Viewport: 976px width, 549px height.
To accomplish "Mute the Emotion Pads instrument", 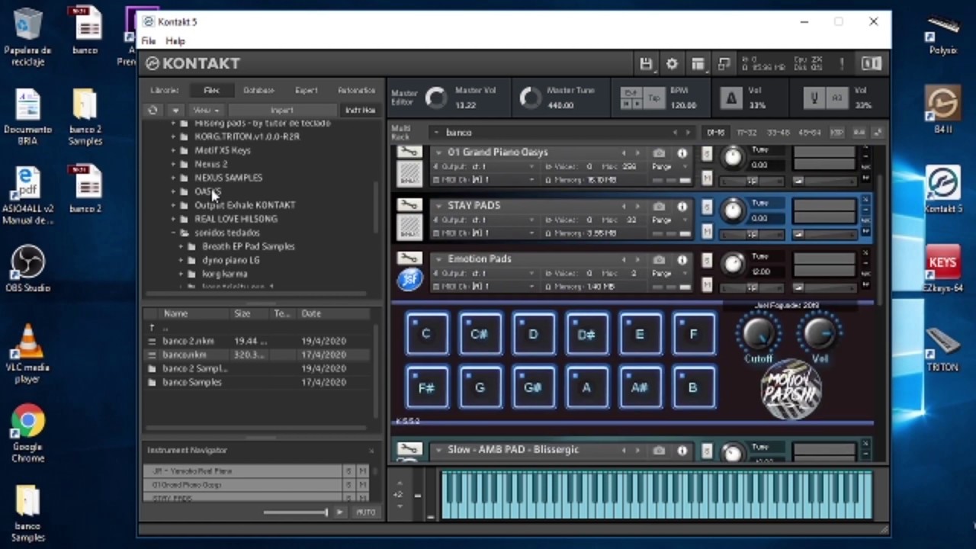I will pyautogui.click(x=707, y=284).
